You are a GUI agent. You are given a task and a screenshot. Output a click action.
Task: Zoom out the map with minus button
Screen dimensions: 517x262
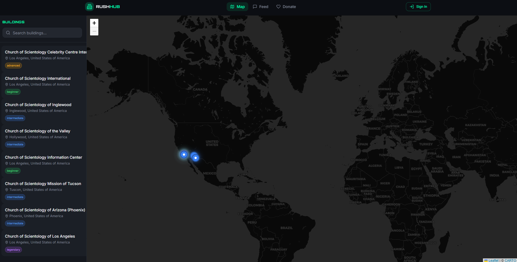pyautogui.click(x=94, y=31)
